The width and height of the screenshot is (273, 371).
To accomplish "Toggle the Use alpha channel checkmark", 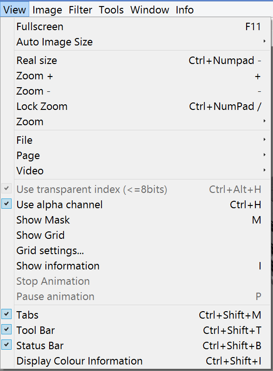I will (6, 204).
